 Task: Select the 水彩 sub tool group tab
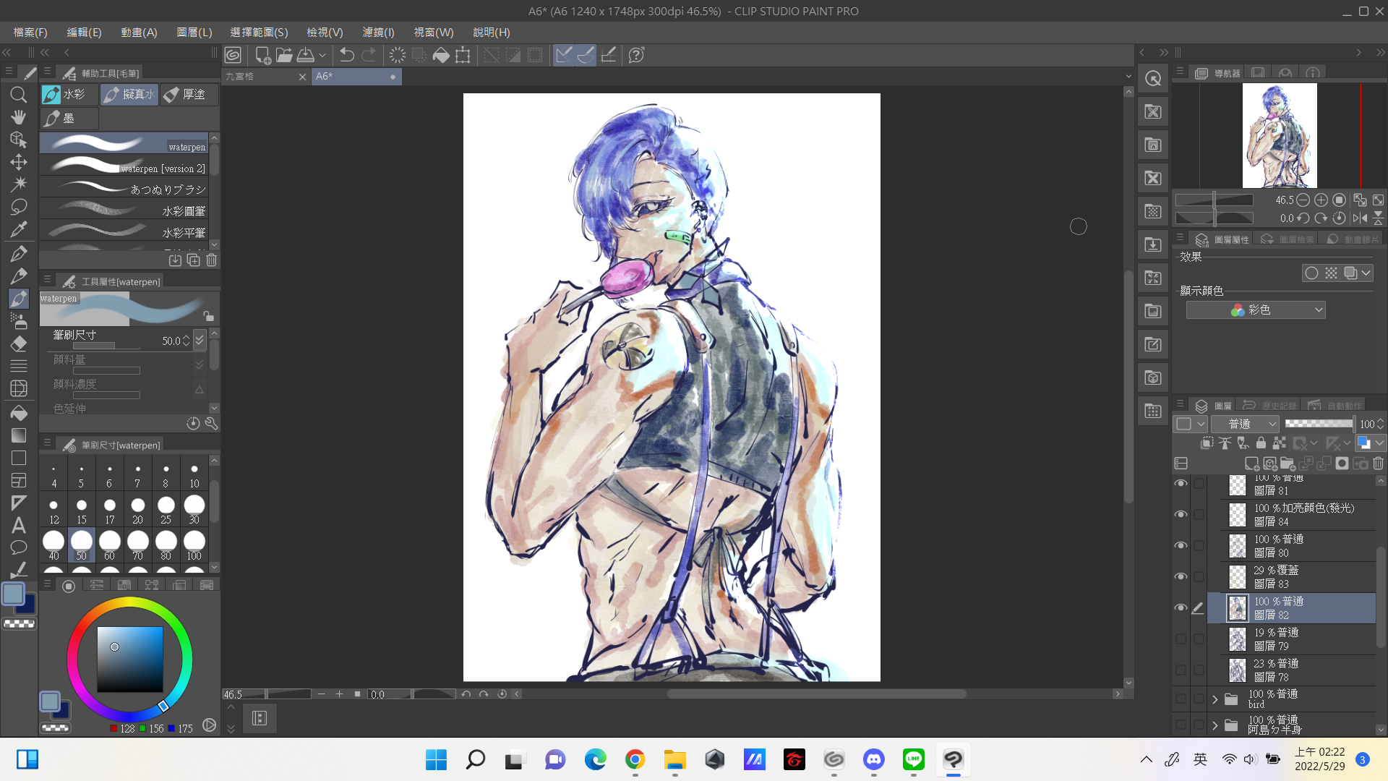tap(69, 95)
